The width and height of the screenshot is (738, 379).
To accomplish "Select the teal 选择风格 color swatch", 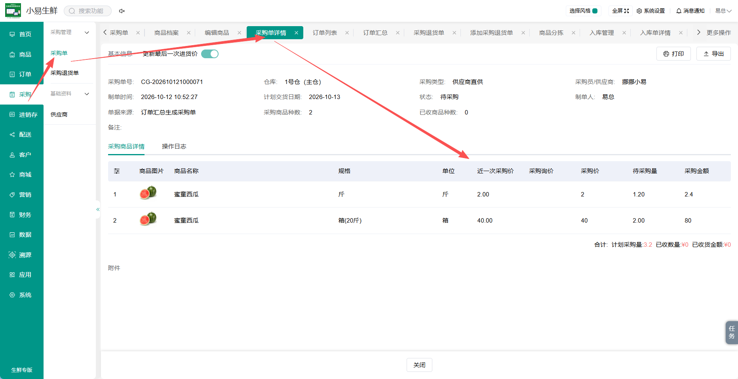I will click(x=595, y=11).
